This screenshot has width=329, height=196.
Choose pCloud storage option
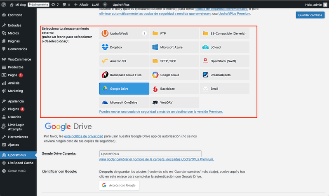(x=225, y=47)
